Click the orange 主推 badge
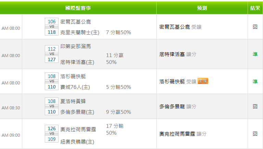 [203, 81]
